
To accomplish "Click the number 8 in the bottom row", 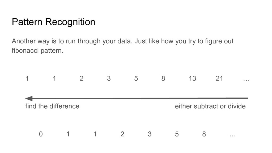I will (204, 134).
